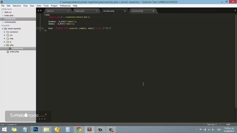Viewport: 237px width, 133px height.
Task: Expand the conexion folder
Action: [5, 32]
